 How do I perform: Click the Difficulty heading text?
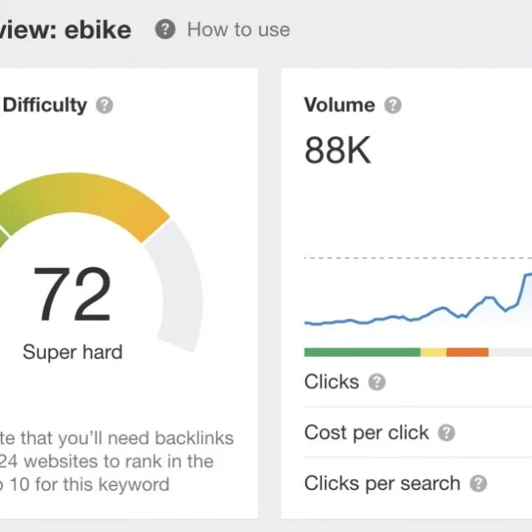click(45, 105)
